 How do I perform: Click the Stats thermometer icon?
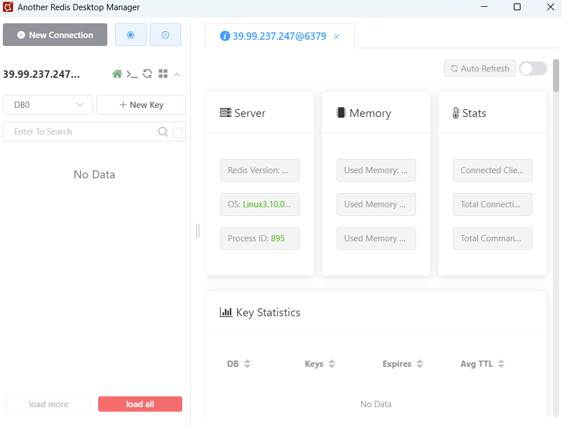[455, 113]
